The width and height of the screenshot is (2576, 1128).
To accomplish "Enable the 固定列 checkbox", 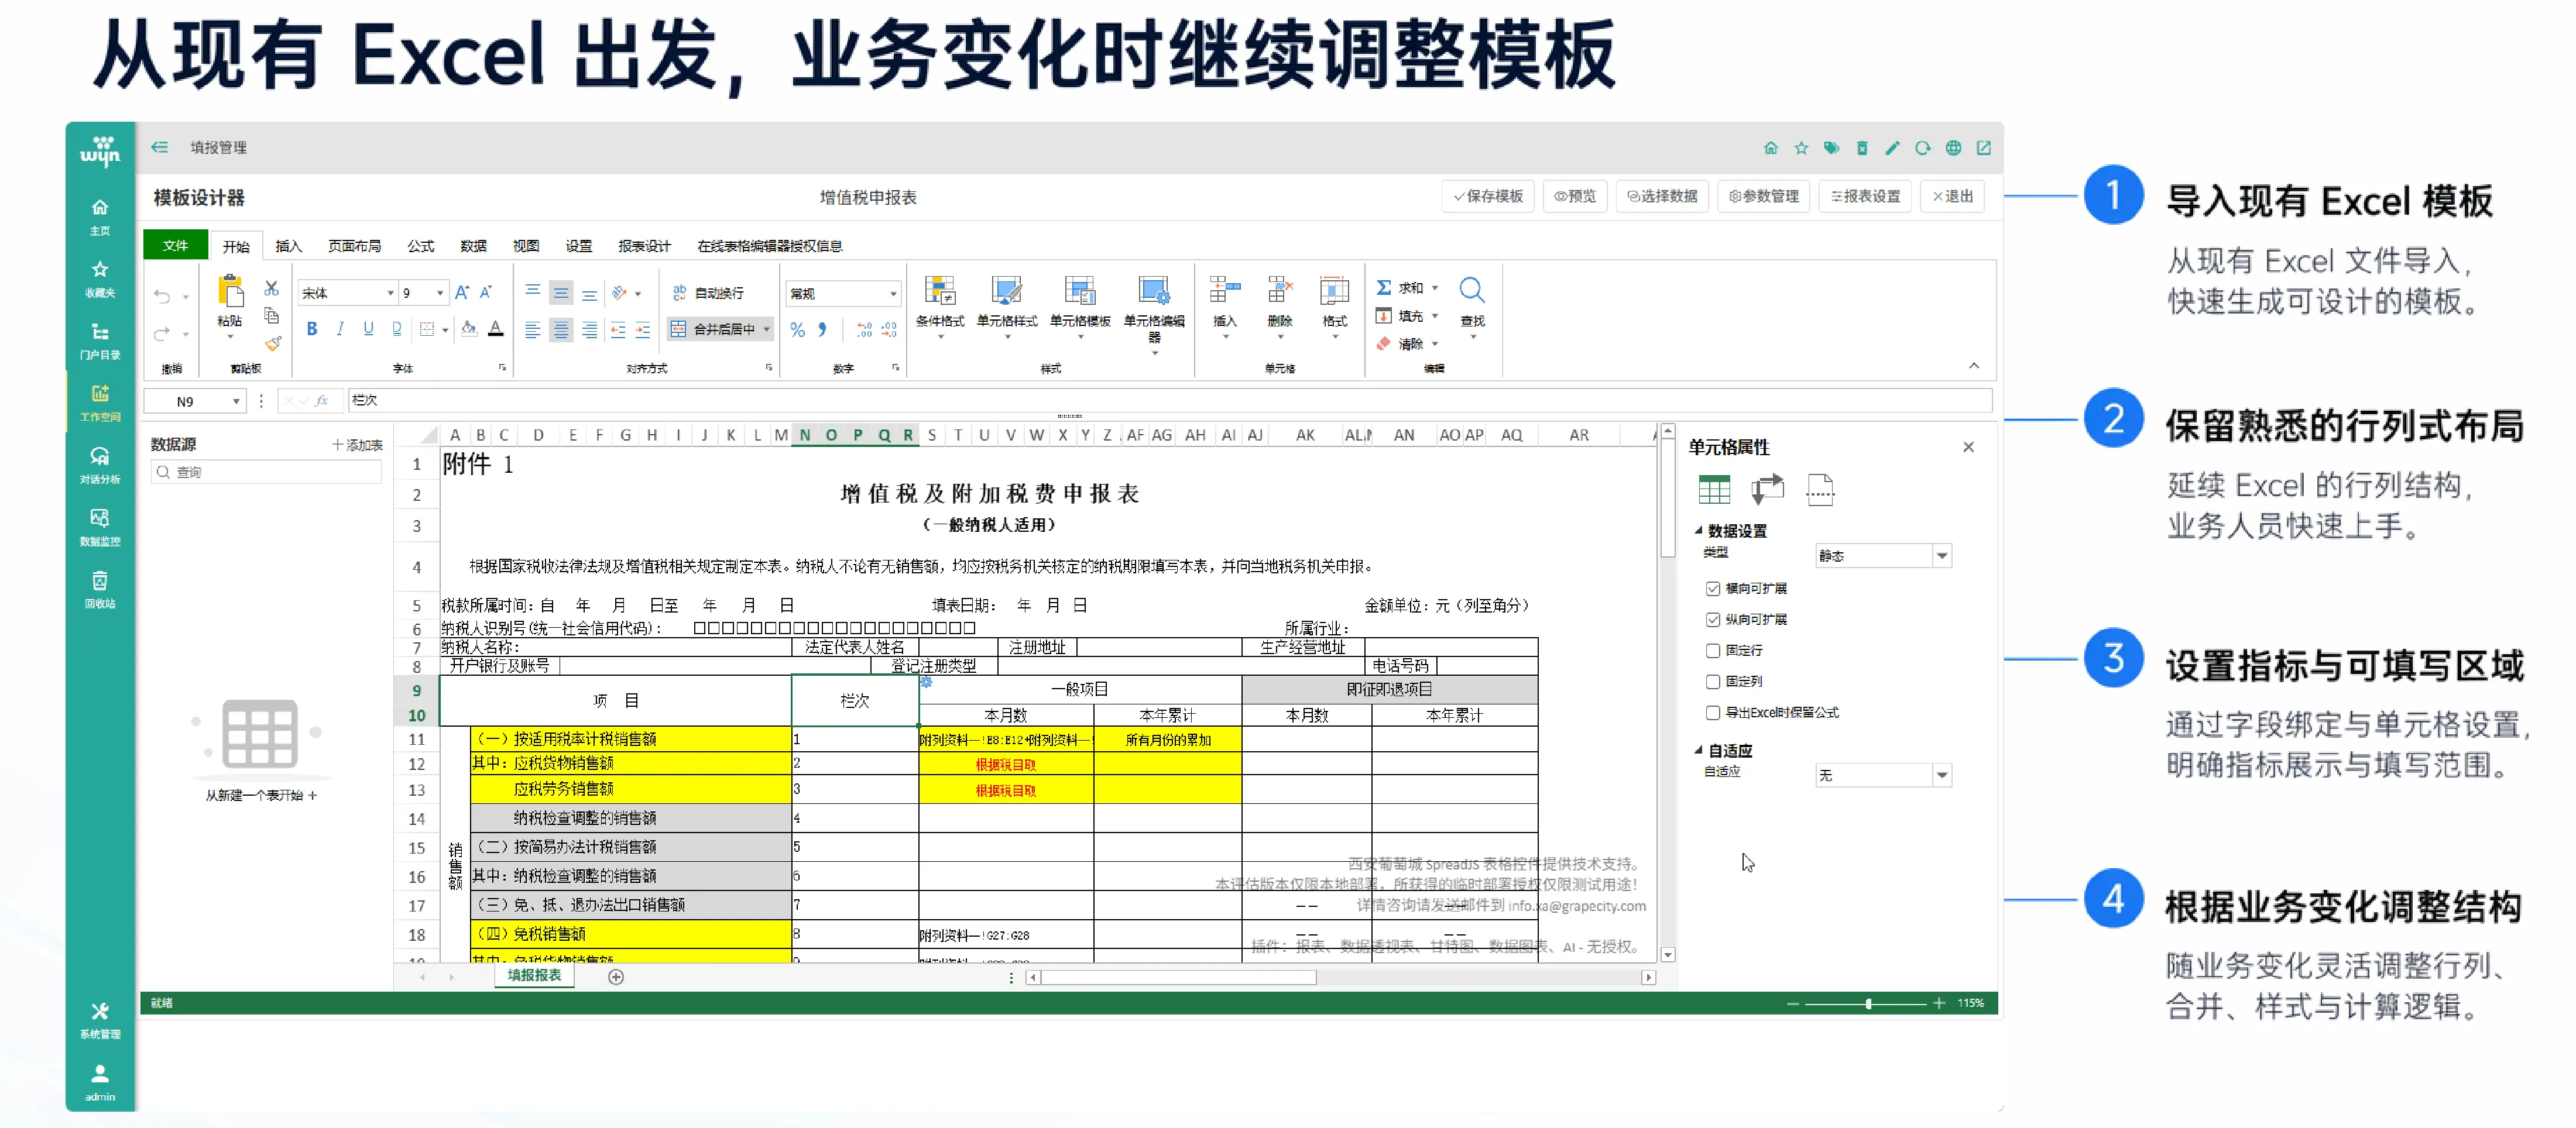I will point(1713,682).
